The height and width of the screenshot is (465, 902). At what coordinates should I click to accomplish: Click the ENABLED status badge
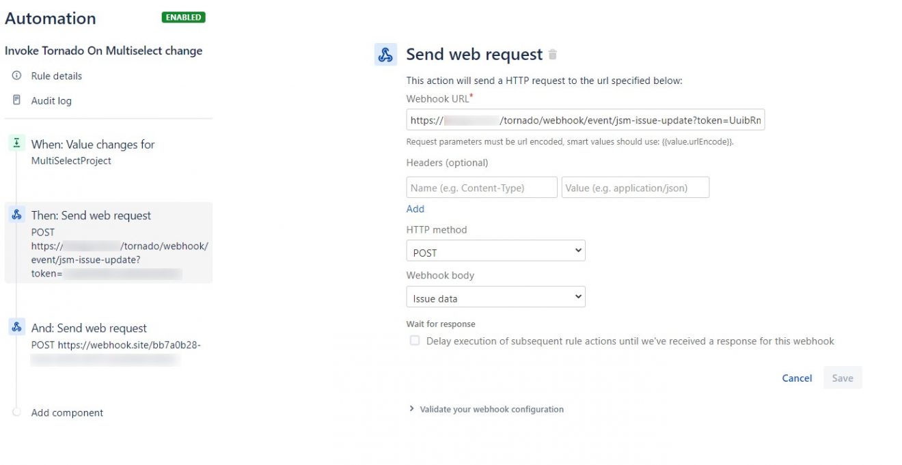(x=182, y=18)
